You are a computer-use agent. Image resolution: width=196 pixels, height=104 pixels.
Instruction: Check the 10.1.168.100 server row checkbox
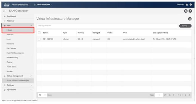pos(39,39)
